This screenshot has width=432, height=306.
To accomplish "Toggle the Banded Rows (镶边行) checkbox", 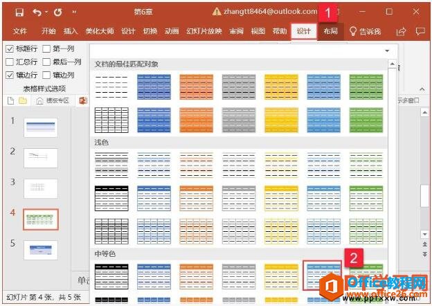I will (x=10, y=75).
